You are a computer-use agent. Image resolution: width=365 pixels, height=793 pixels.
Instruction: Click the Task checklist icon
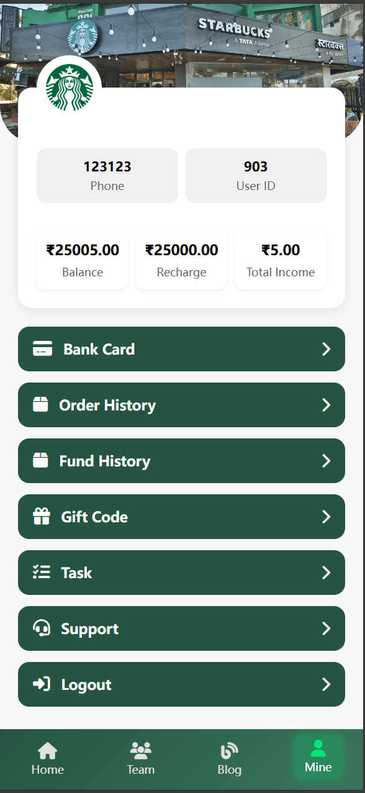42,573
